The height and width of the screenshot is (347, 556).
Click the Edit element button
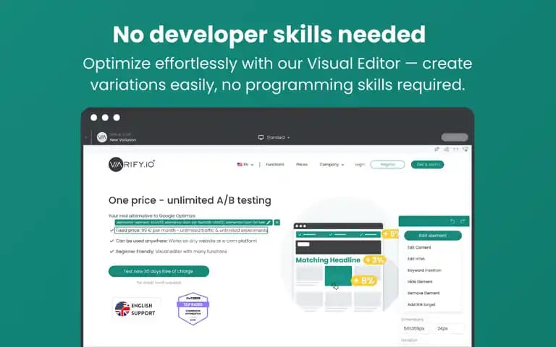pyautogui.click(x=433, y=236)
